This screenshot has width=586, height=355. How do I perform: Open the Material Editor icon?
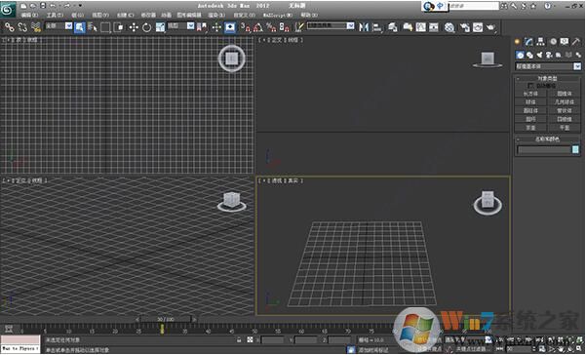[449, 27]
